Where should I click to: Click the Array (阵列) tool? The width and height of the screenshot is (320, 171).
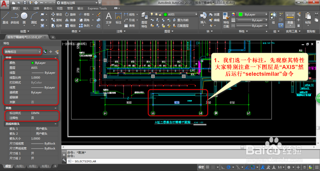(84, 26)
